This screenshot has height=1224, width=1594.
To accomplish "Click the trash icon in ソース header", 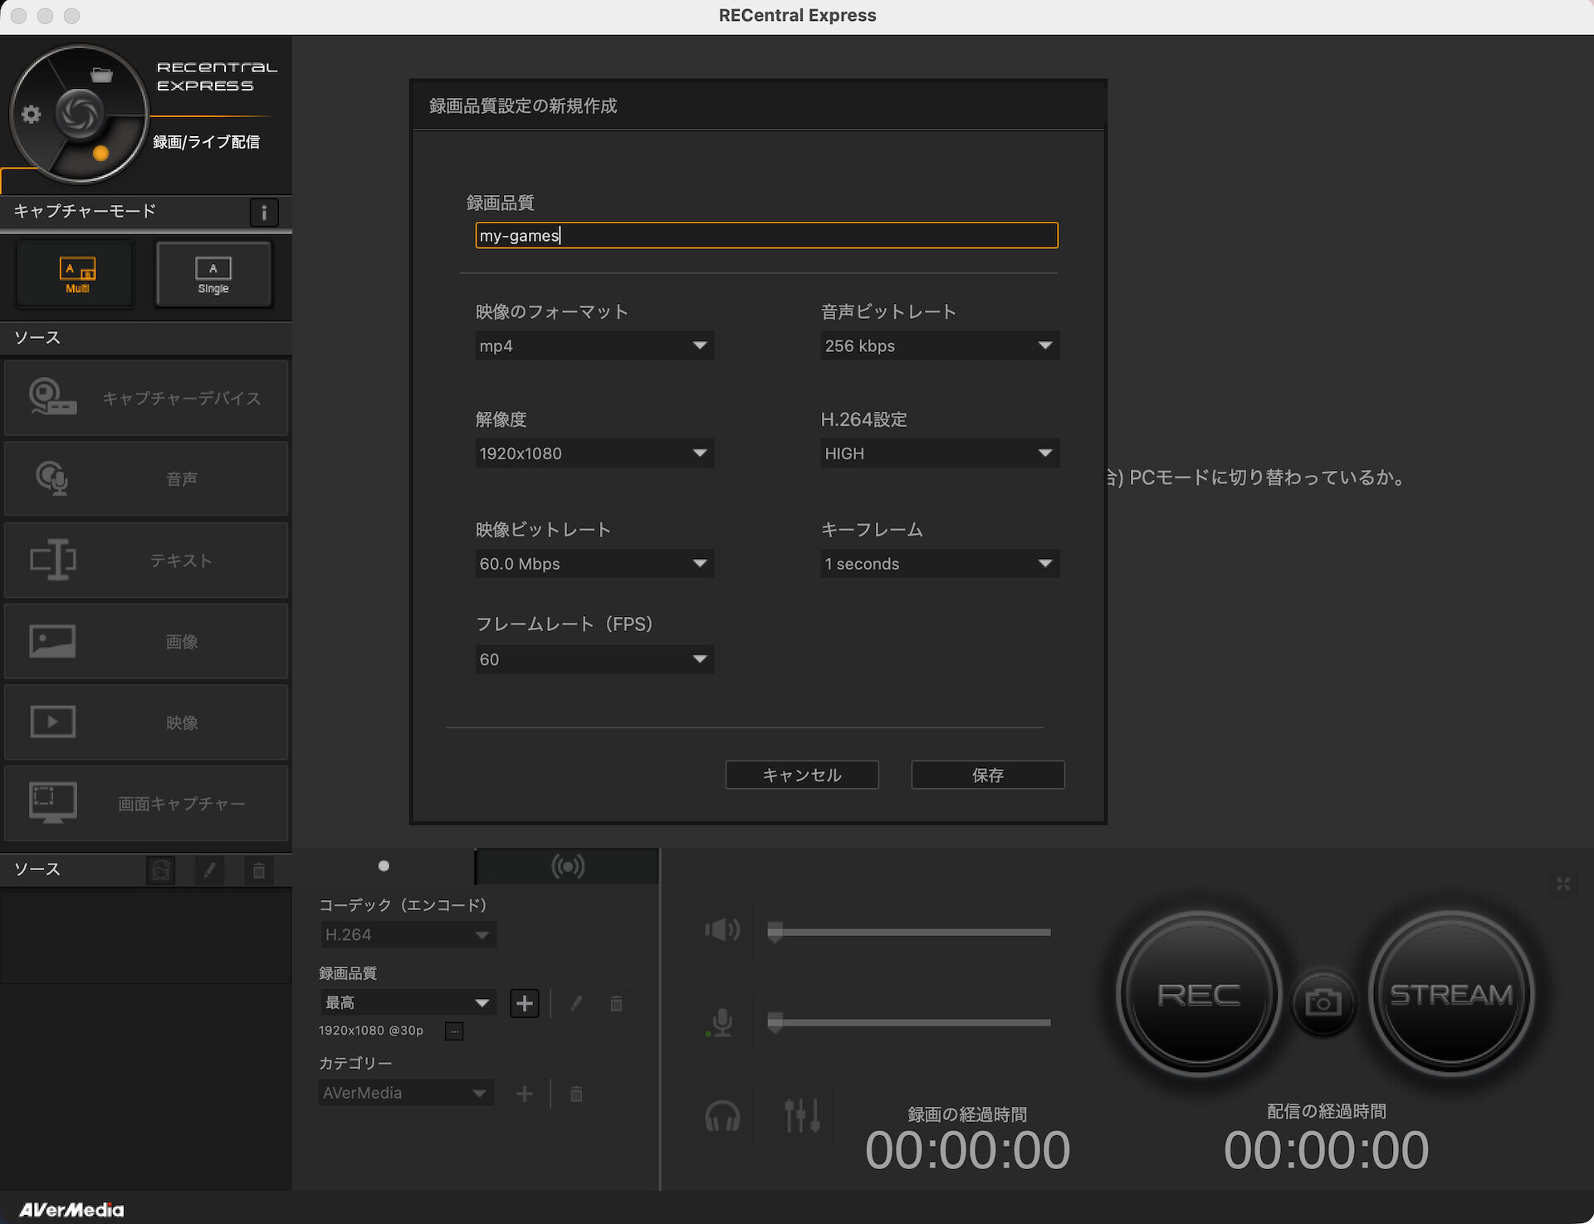I will coord(259,870).
